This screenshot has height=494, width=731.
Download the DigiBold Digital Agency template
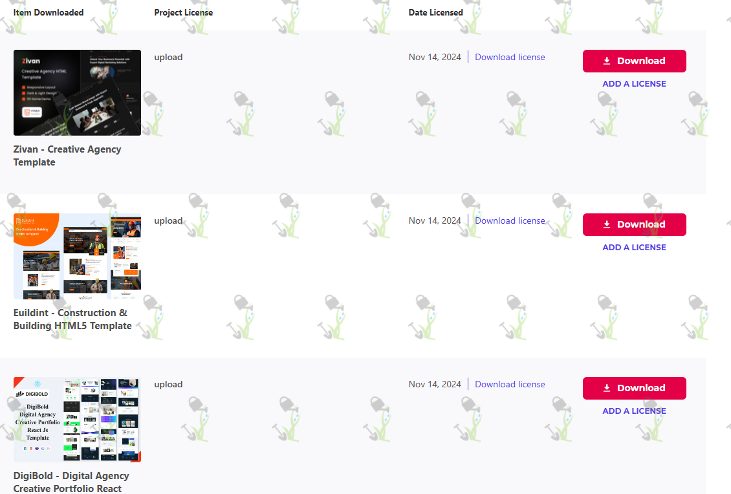634,388
